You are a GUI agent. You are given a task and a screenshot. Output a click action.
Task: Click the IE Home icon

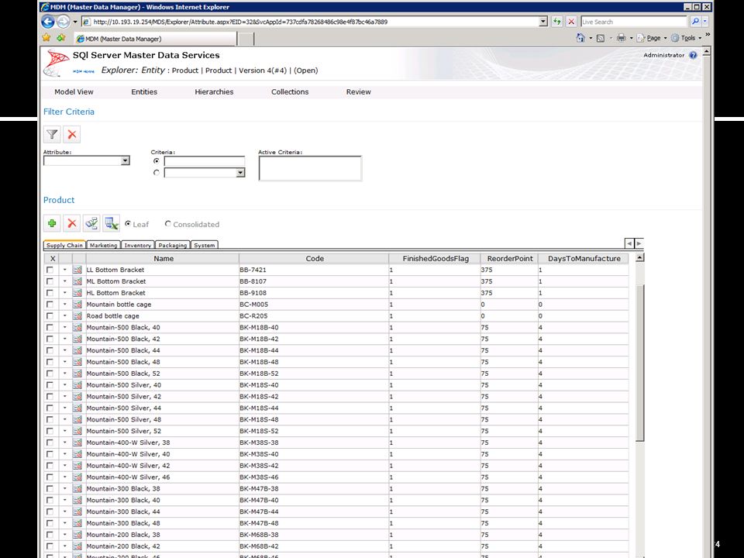[580, 38]
